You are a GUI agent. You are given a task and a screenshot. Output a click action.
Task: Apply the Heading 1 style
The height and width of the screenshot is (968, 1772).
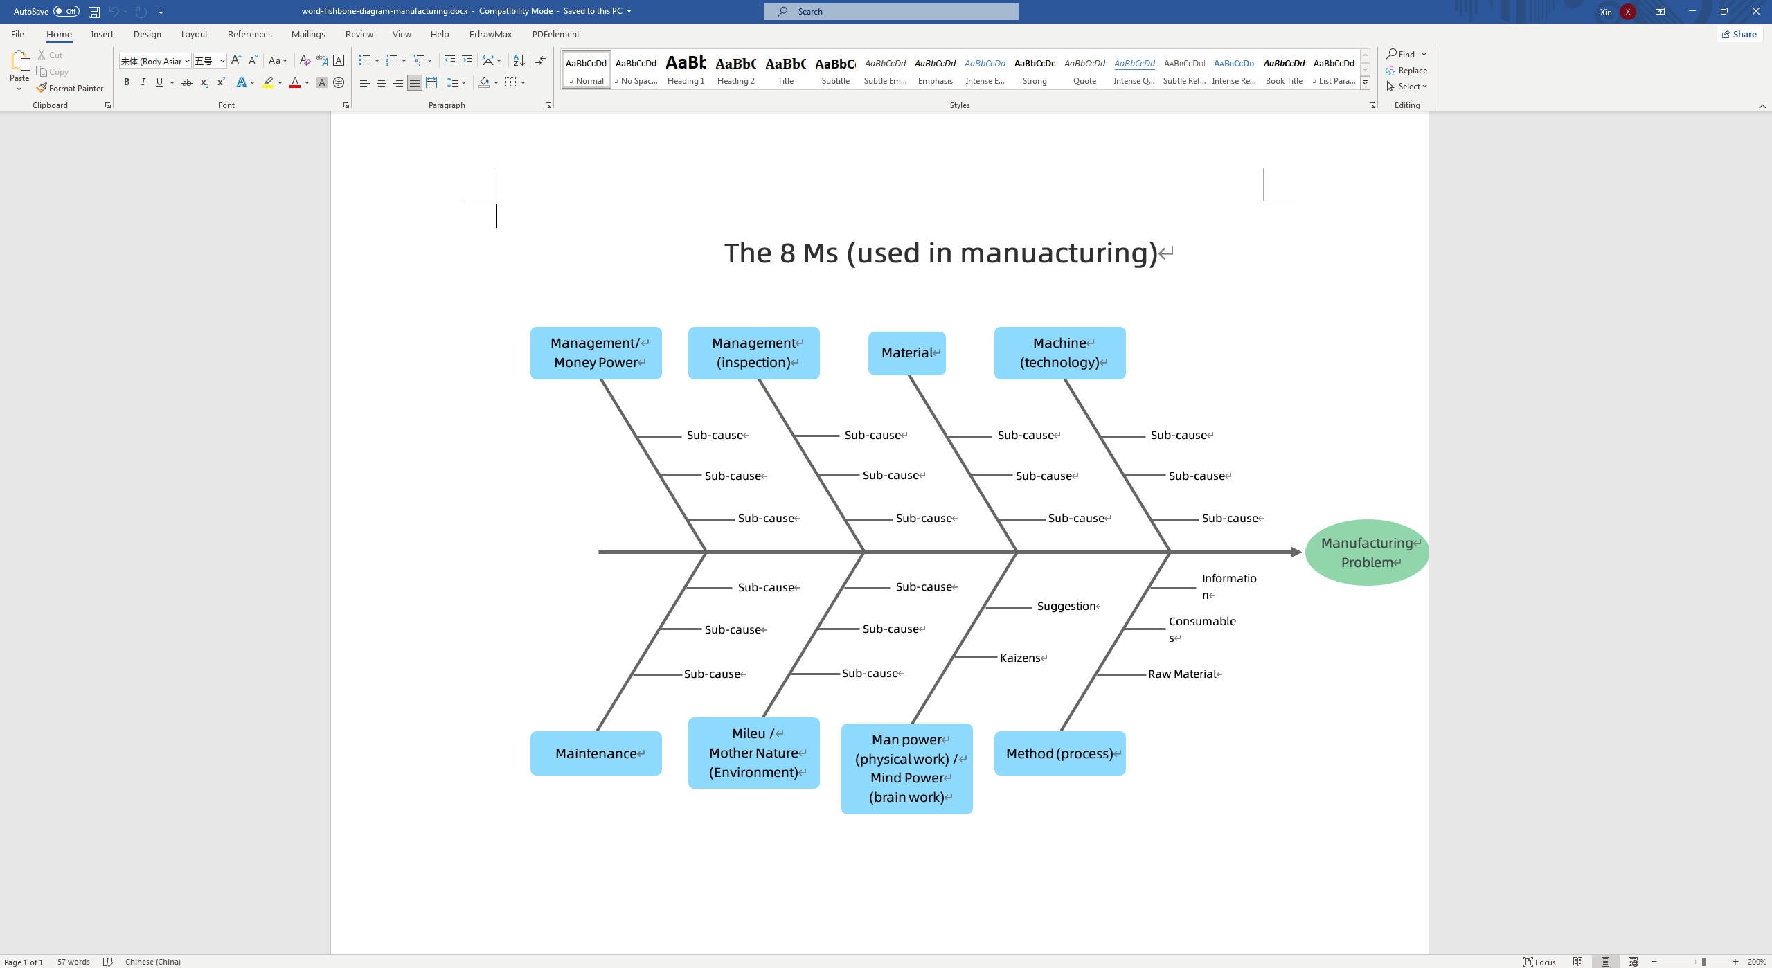tap(685, 69)
